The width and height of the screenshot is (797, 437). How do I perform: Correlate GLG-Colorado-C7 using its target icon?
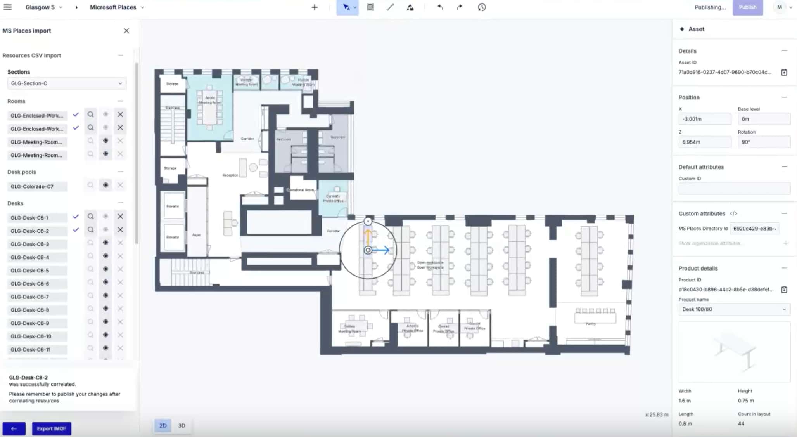105,185
